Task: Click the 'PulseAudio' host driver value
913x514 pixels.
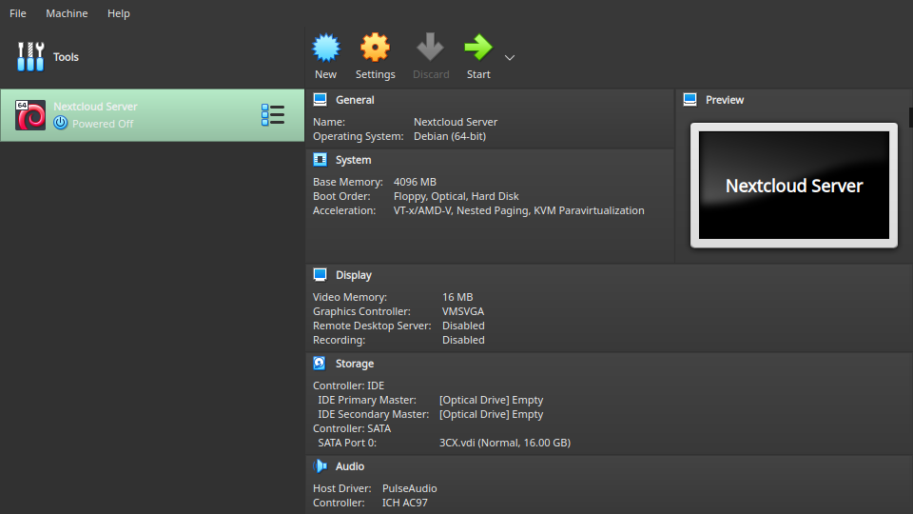Action: coord(409,488)
